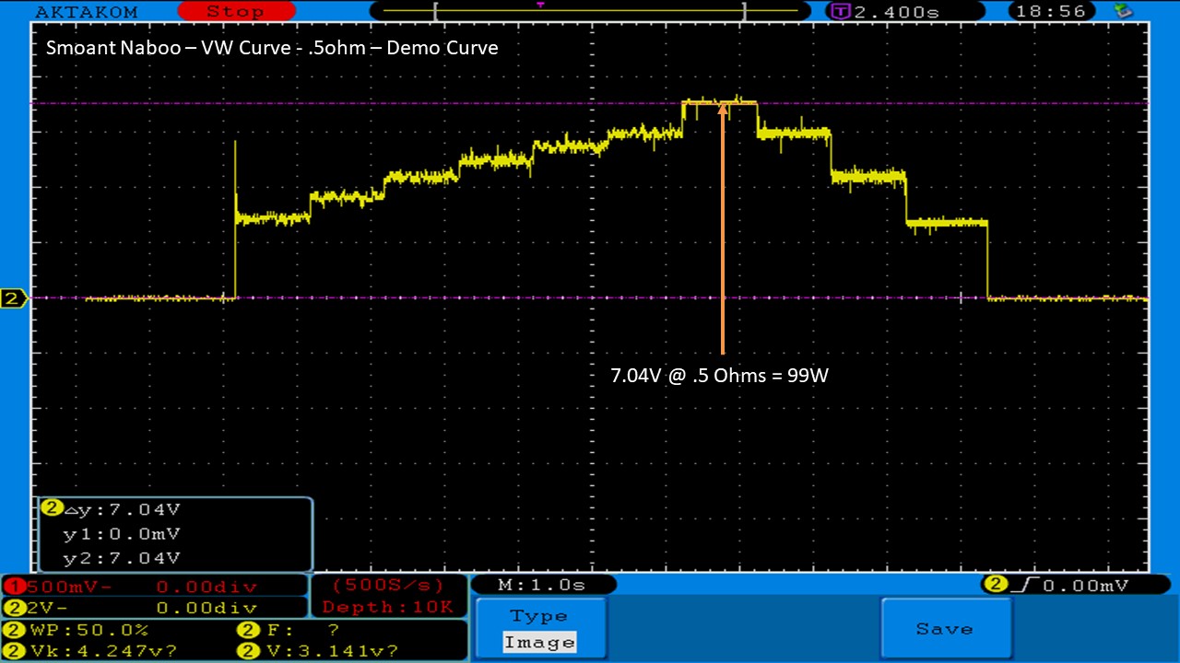Click the 500S/s sample rate readout

[x=387, y=586]
